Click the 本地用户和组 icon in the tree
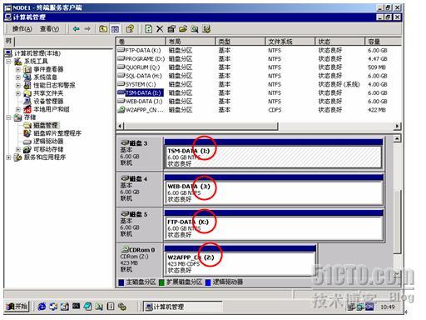 (x=27, y=109)
